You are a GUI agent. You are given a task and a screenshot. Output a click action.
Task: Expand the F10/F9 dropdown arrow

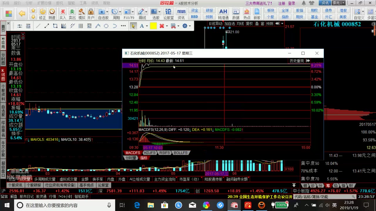click(x=133, y=12)
